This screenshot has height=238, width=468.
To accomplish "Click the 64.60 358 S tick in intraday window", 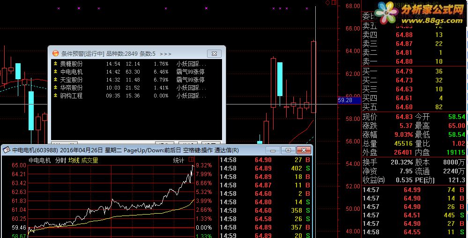I will click(265, 210).
